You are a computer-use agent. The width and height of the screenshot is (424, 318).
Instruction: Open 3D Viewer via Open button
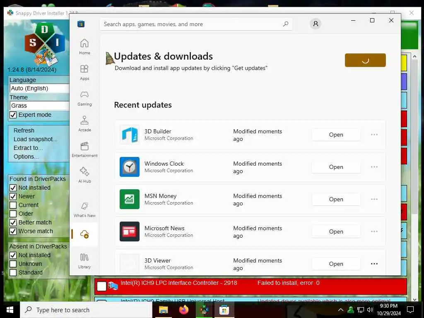(x=336, y=264)
